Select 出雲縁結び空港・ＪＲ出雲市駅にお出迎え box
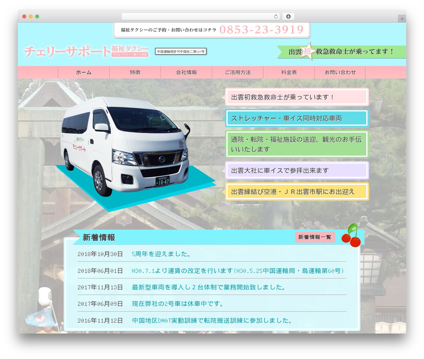 (297, 191)
